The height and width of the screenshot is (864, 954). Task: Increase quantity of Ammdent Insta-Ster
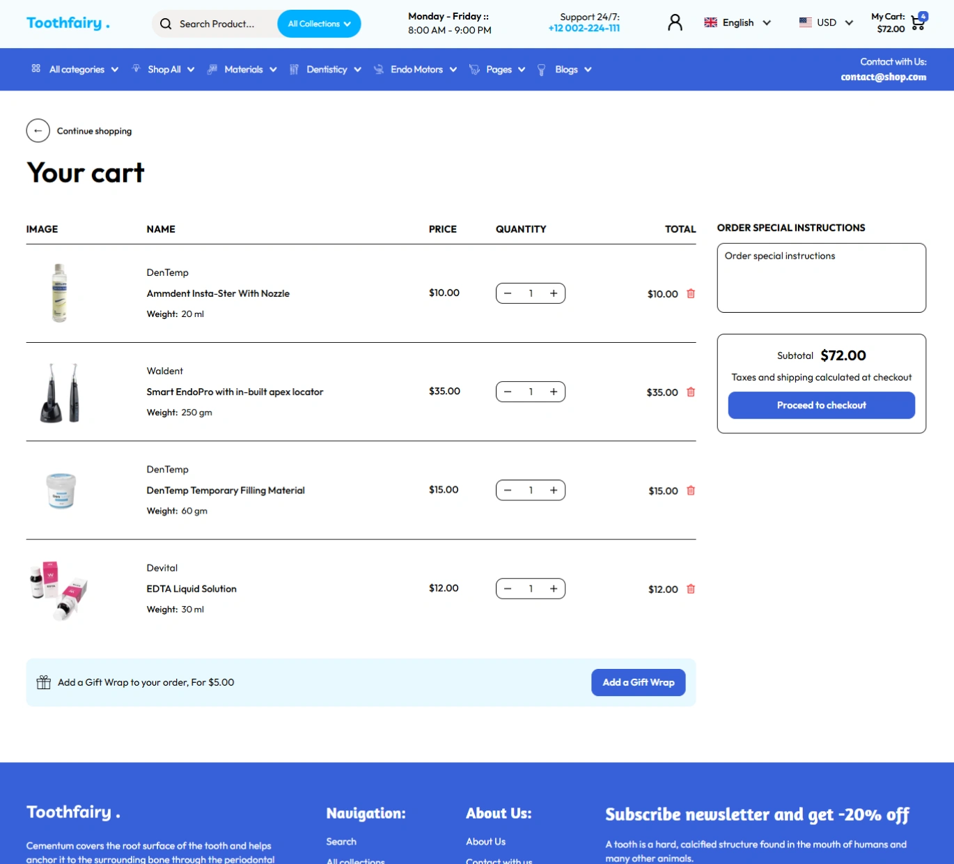pyautogui.click(x=554, y=293)
